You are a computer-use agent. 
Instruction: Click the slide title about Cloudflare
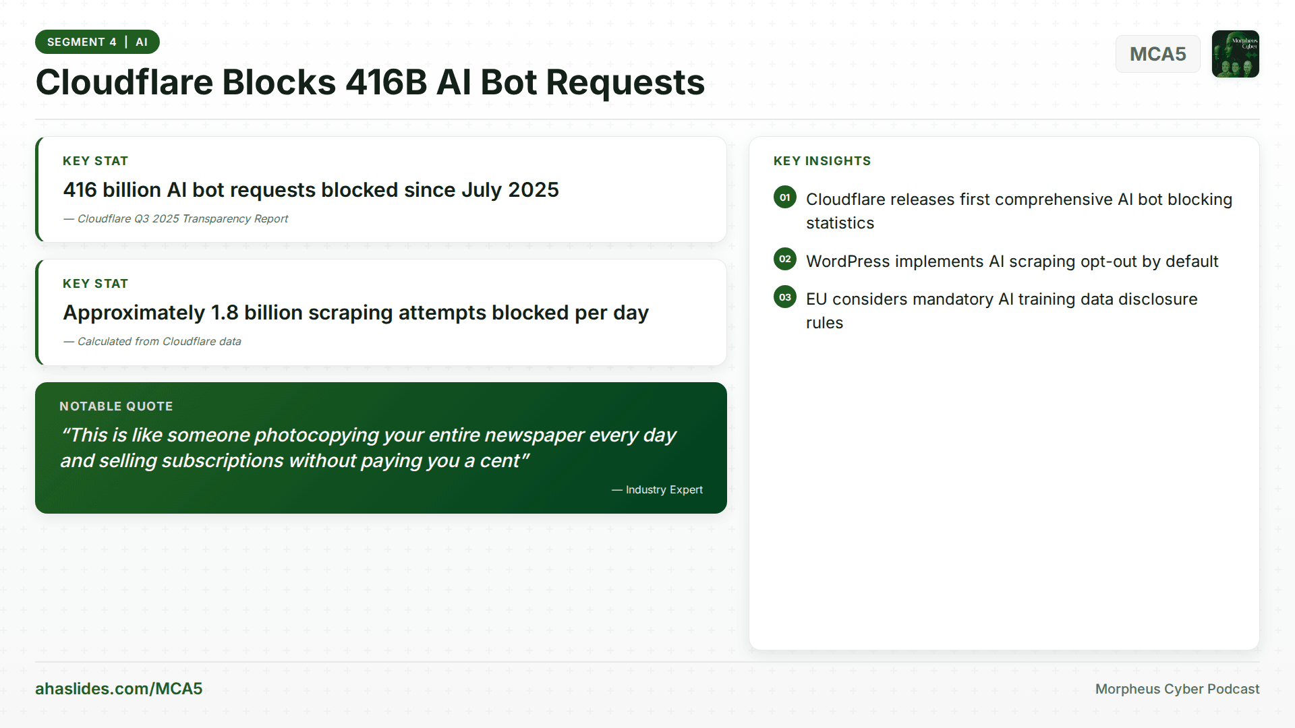coord(370,82)
